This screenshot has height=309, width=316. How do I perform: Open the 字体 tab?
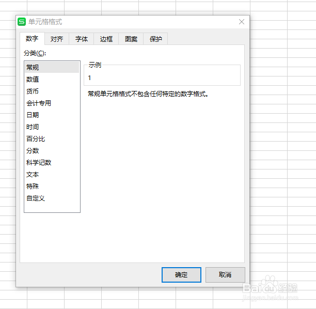pyautogui.click(x=82, y=39)
